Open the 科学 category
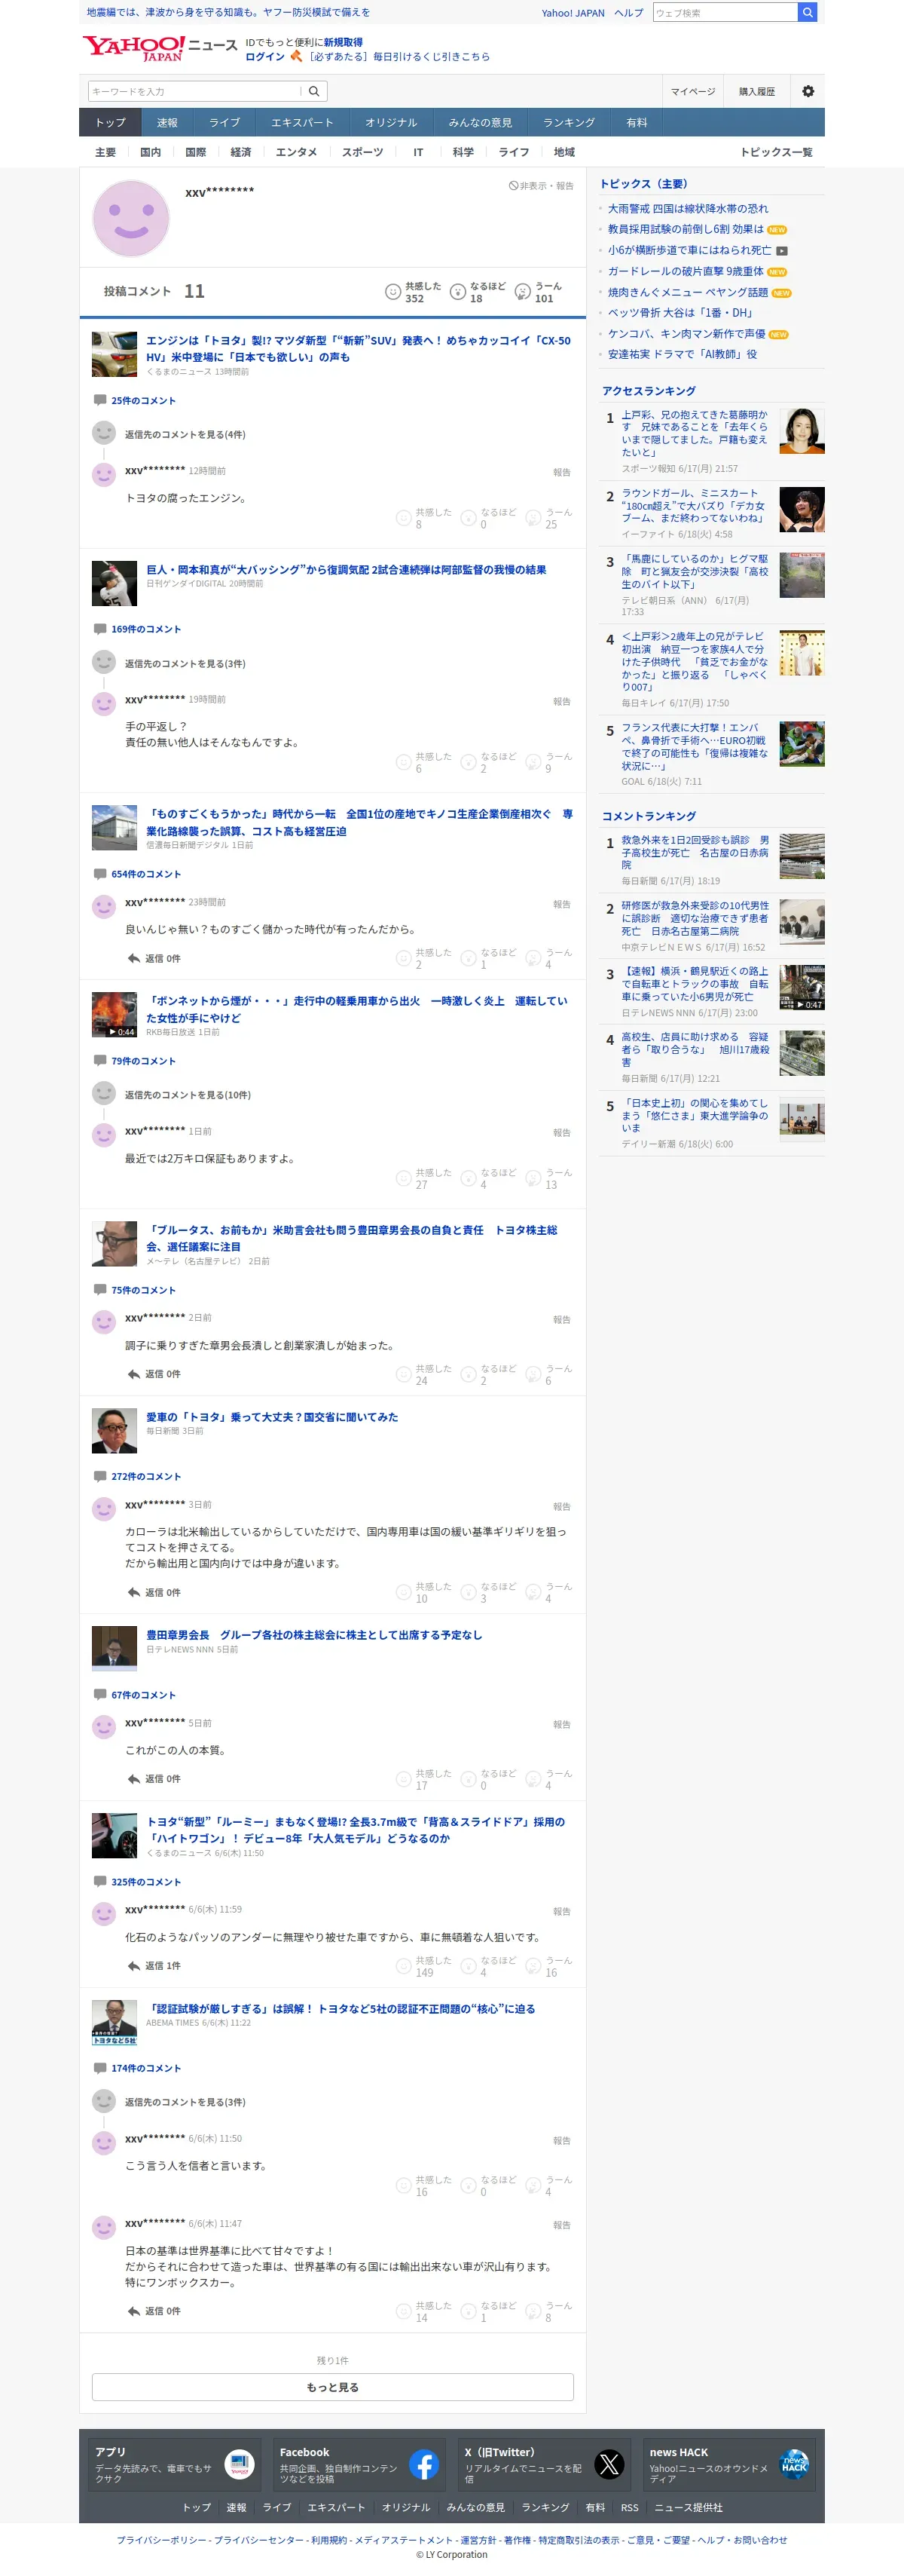Viewport: 904px width, 2576px height. click(463, 152)
